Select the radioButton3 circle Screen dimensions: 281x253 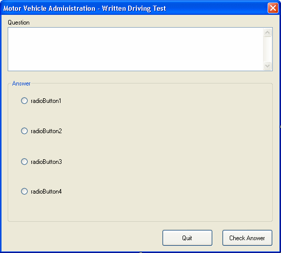24,161
